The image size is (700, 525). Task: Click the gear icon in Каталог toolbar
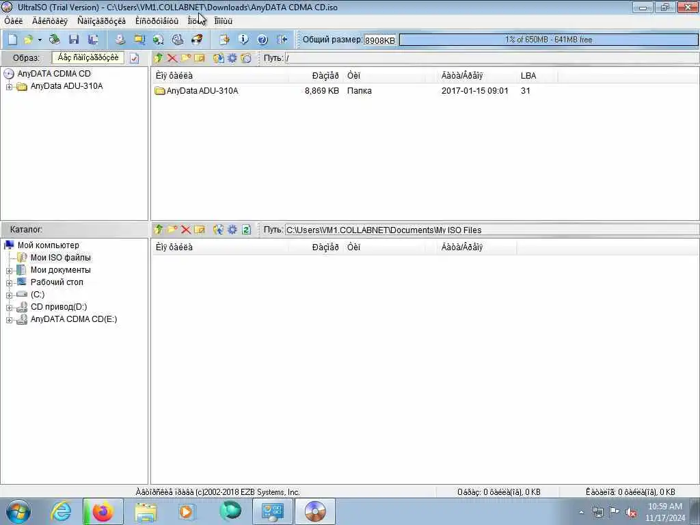[232, 230]
